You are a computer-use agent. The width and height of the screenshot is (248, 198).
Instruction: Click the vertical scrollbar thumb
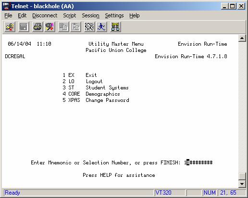242,176
